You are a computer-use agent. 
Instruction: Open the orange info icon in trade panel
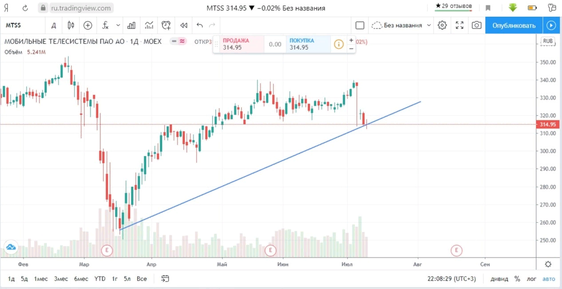(x=338, y=44)
